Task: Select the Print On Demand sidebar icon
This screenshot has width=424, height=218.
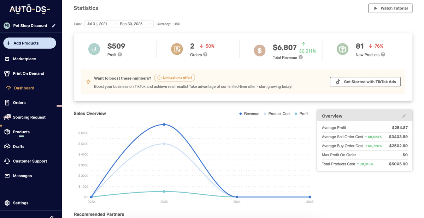Action: coord(7,73)
